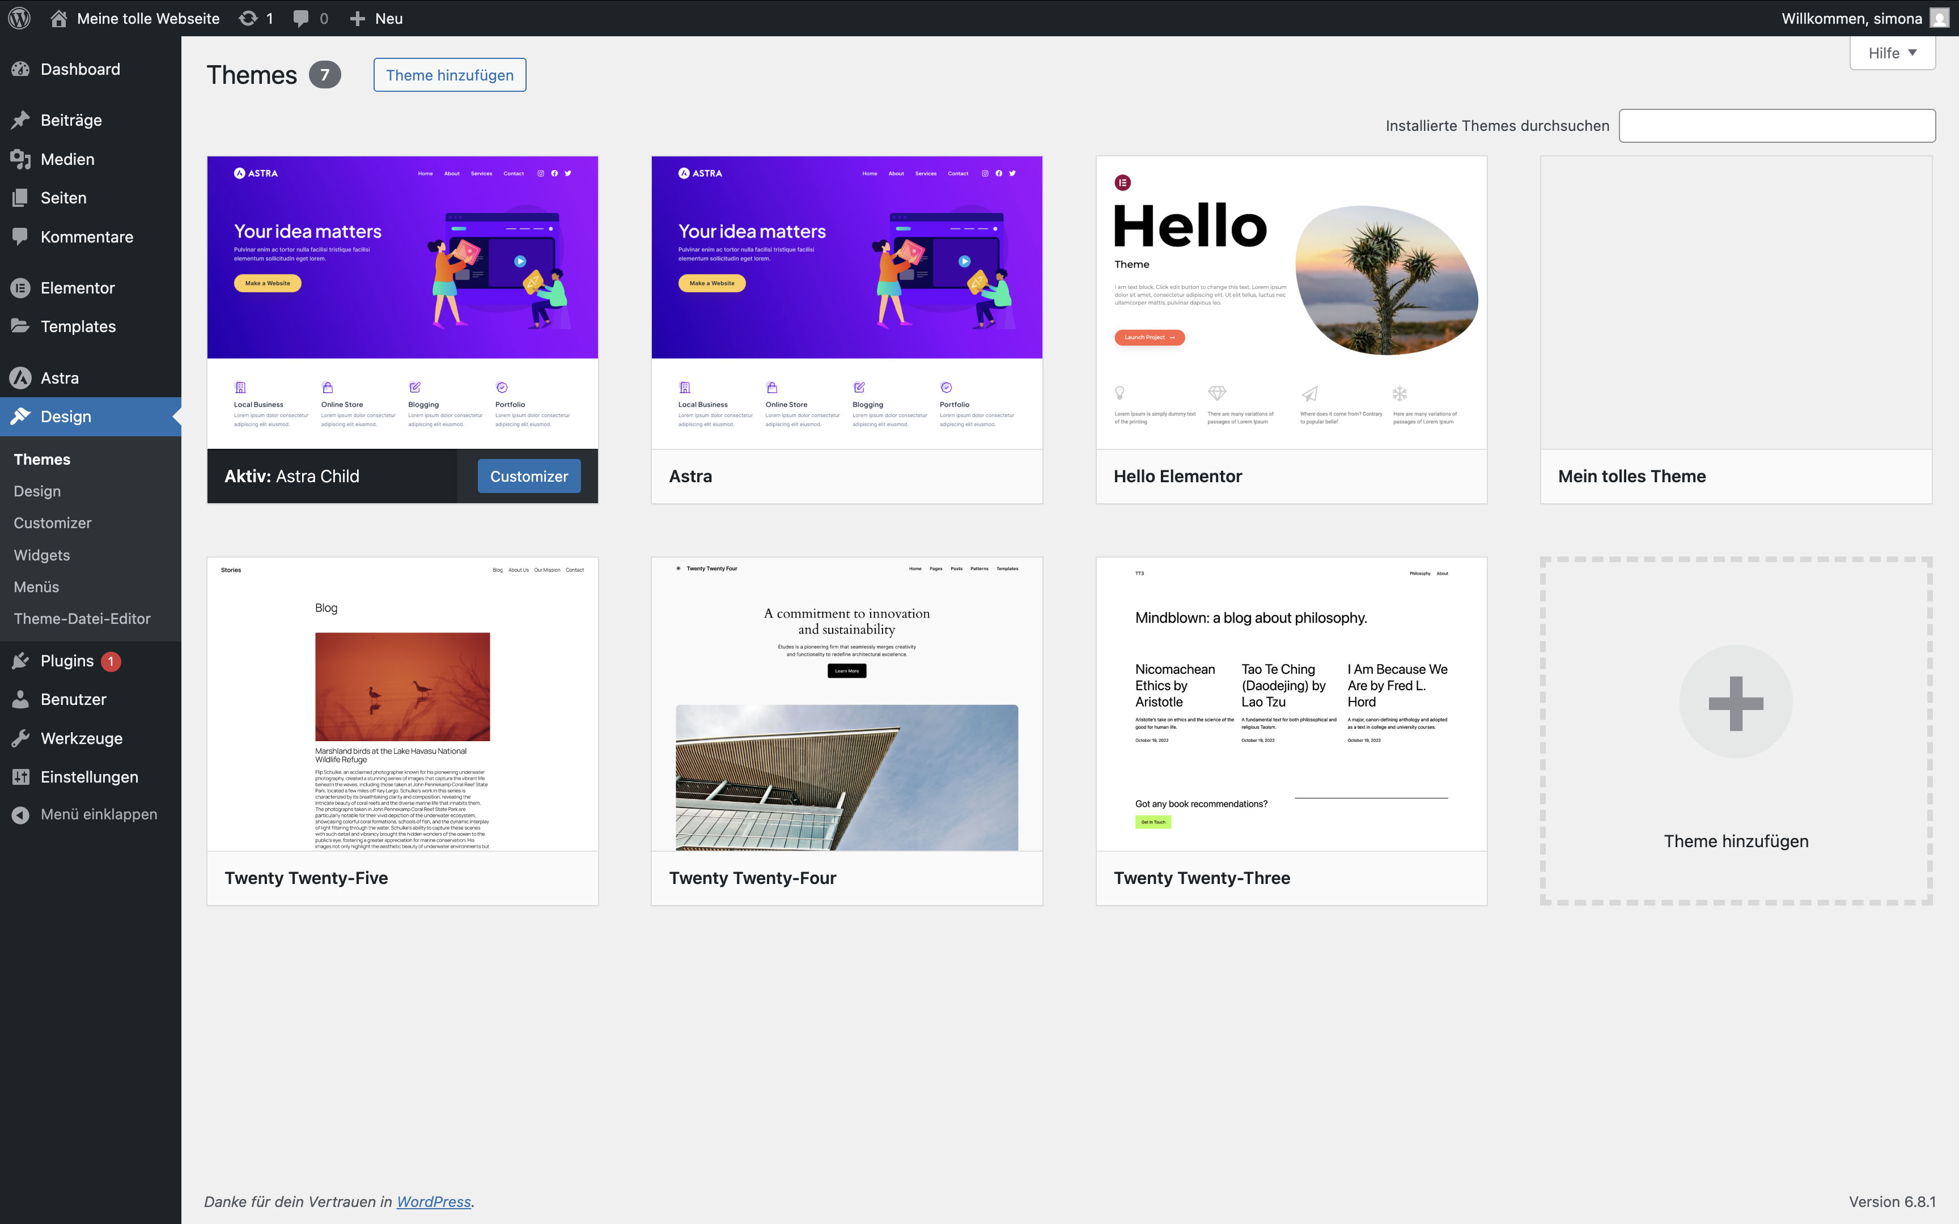Open the Widgets submenu item
1959x1224 pixels.
(x=42, y=555)
